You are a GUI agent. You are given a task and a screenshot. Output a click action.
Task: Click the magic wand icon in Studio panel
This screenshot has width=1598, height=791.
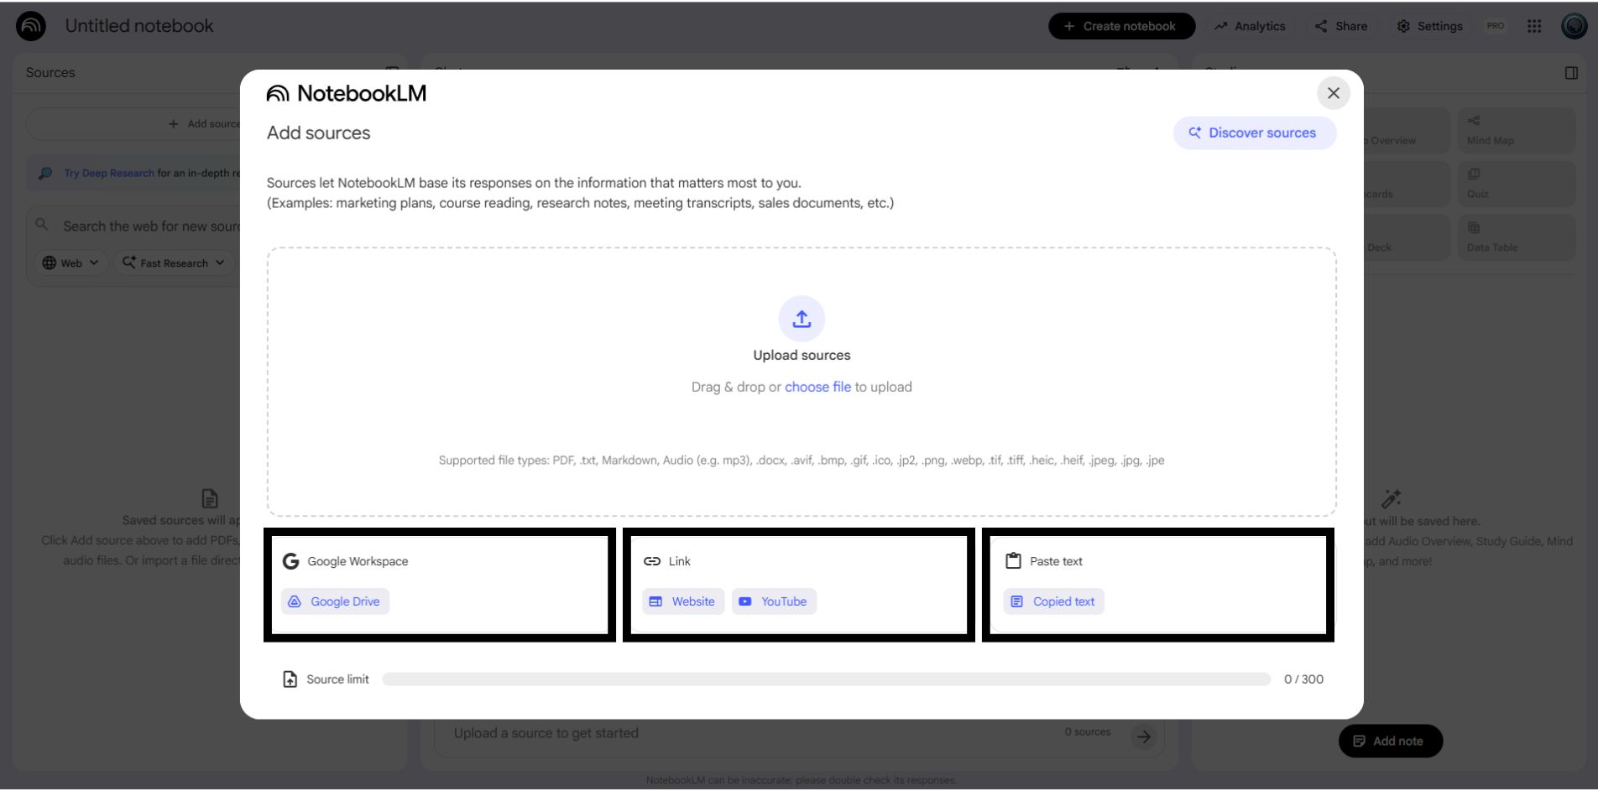click(1391, 498)
